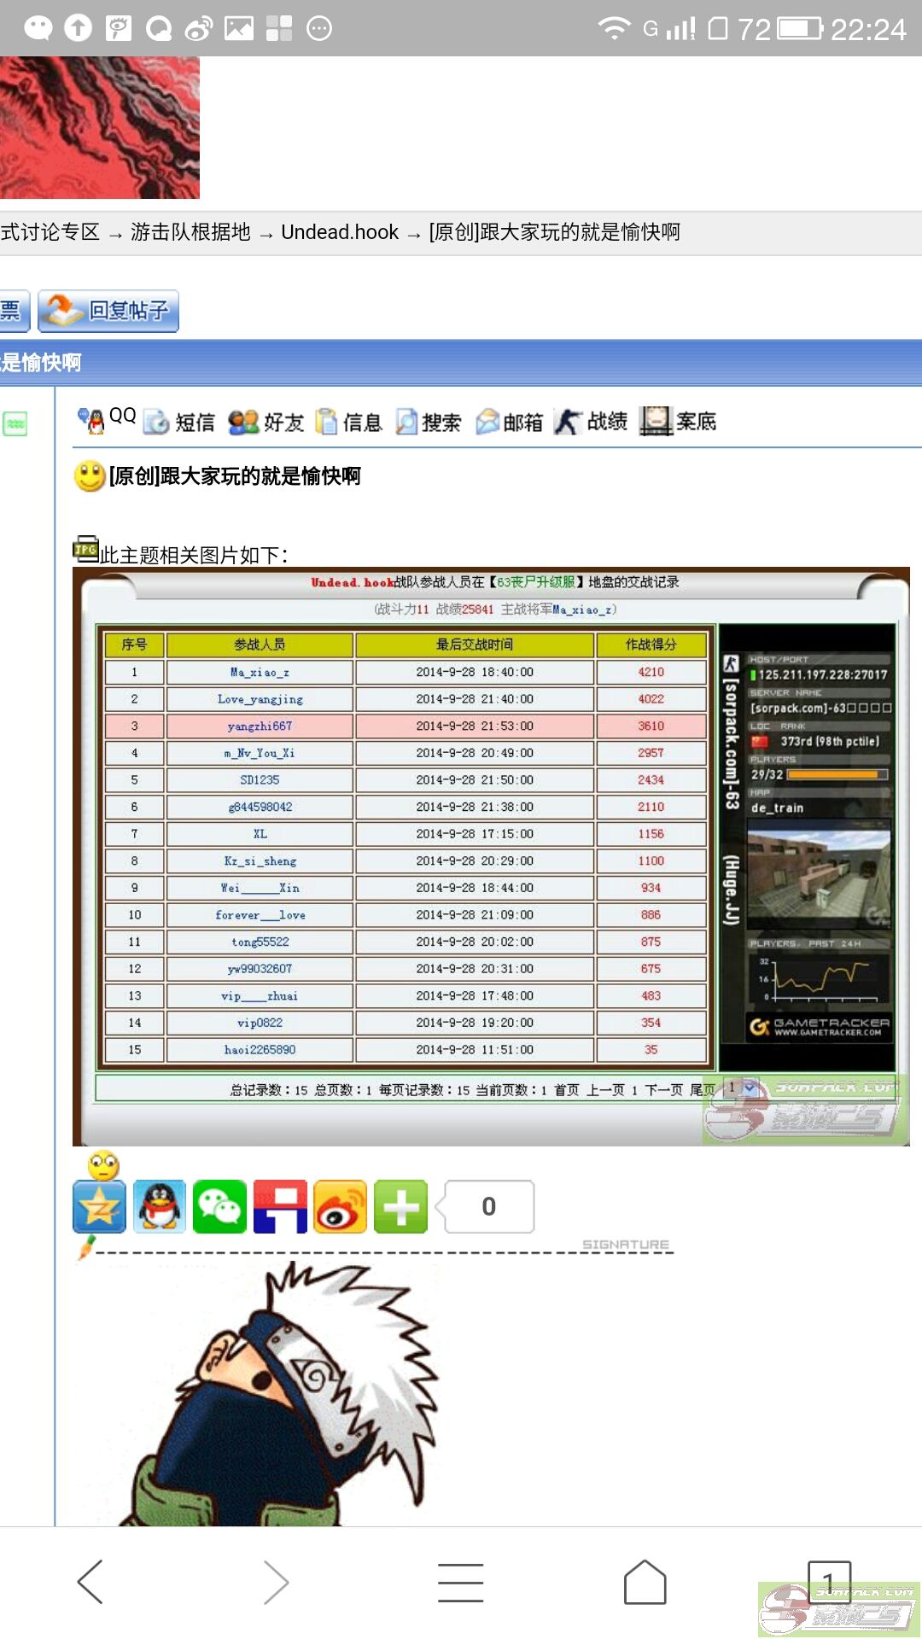Image resolution: width=922 pixels, height=1639 pixels.
Task: Click the thread title breadcrumb
Action: pyautogui.click(x=554, y=232)
